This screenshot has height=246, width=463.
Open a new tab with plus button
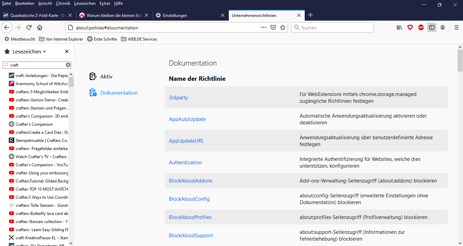(310, 15)
